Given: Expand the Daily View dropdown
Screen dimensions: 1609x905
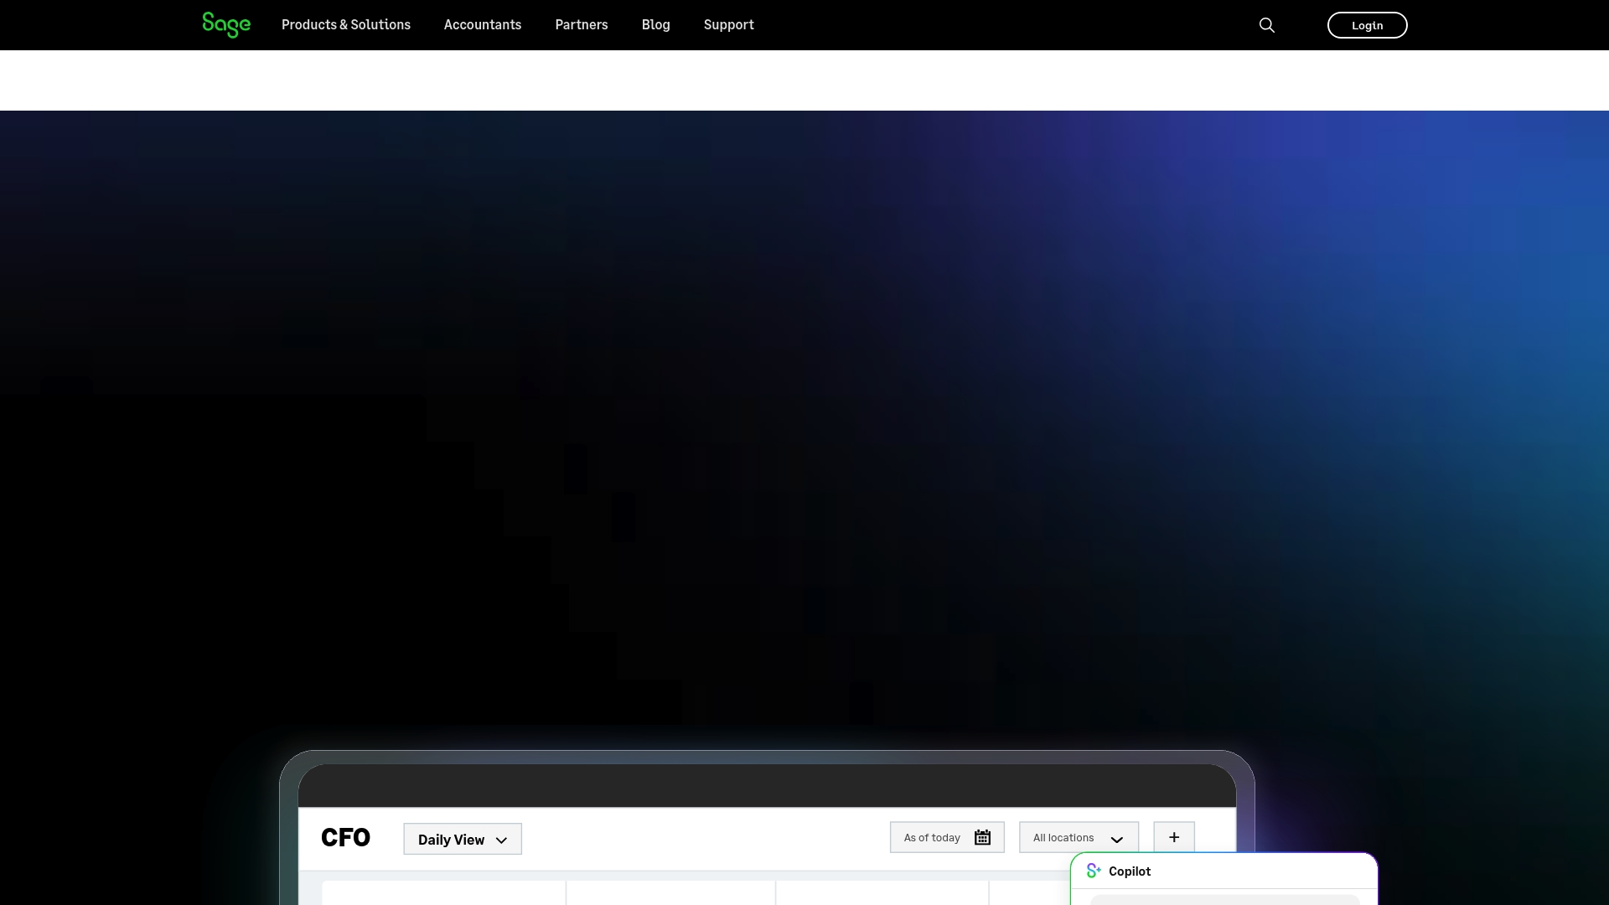Looking at the screenshot, I should coord(463,839).
